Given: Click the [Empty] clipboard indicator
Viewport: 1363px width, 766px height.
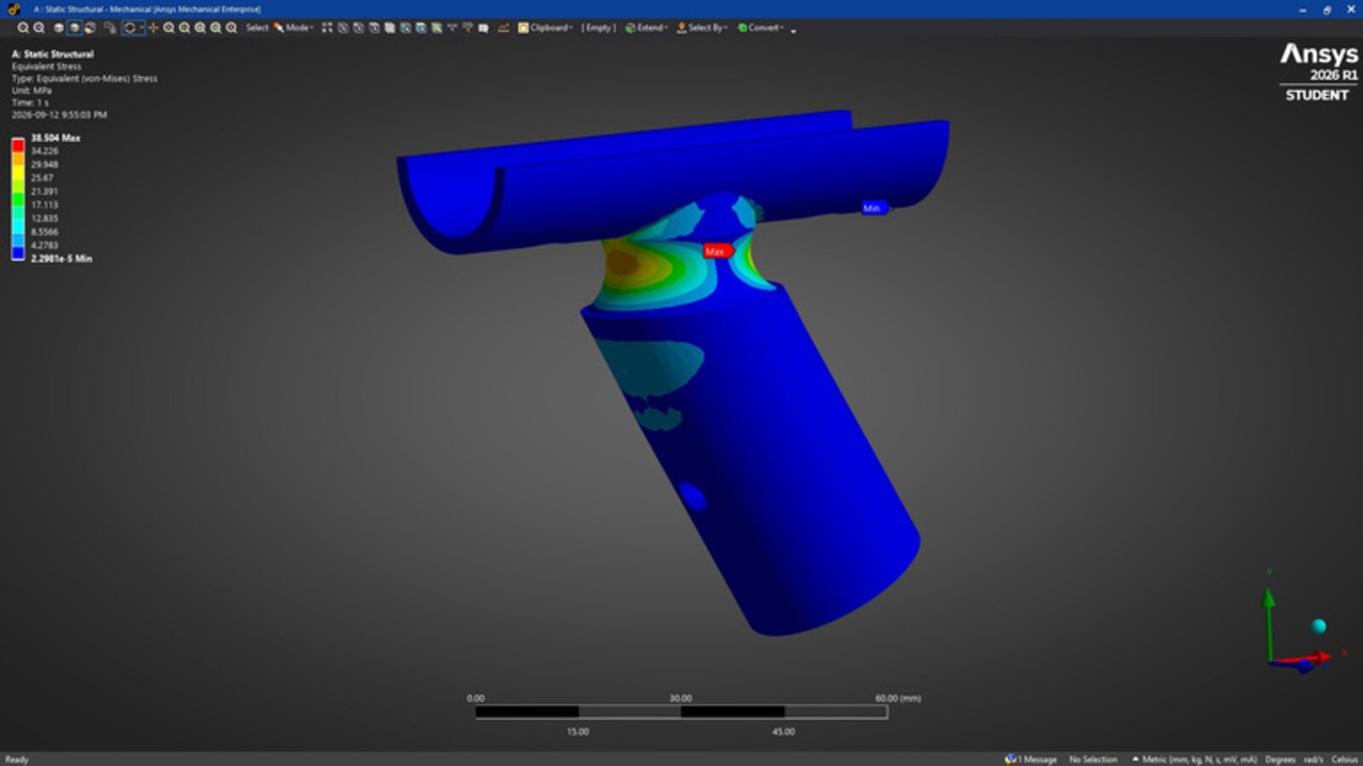Looking at the screenshot, I should [x=598, y=28].
